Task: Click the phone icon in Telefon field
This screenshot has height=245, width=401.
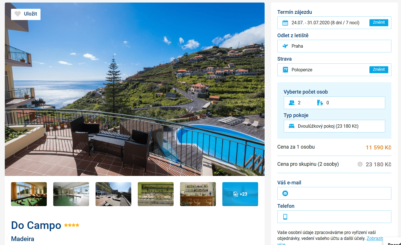Action: coord(285,217)
